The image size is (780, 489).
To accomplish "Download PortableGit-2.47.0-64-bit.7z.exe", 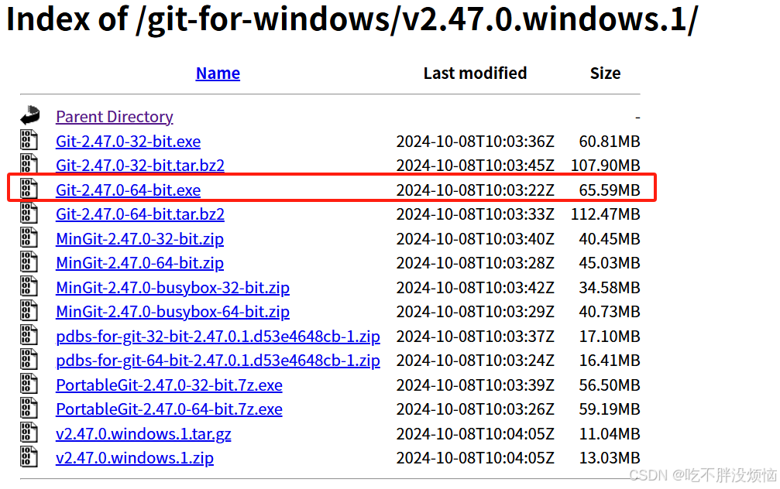I will 169,409.
